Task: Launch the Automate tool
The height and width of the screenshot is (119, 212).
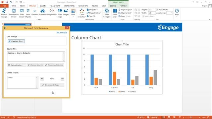Action: point(43,12)
